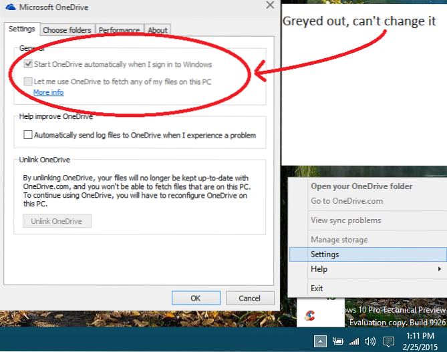The image size is (447, 352).
Task: Click the CCleaner tray icon
Action: click(x=309, y=315)
